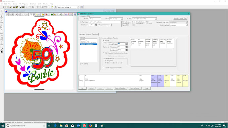Click the Pattern Gr. Picks per cm spinner
This screenshot has width=228, height=128.
coord(126,47)
